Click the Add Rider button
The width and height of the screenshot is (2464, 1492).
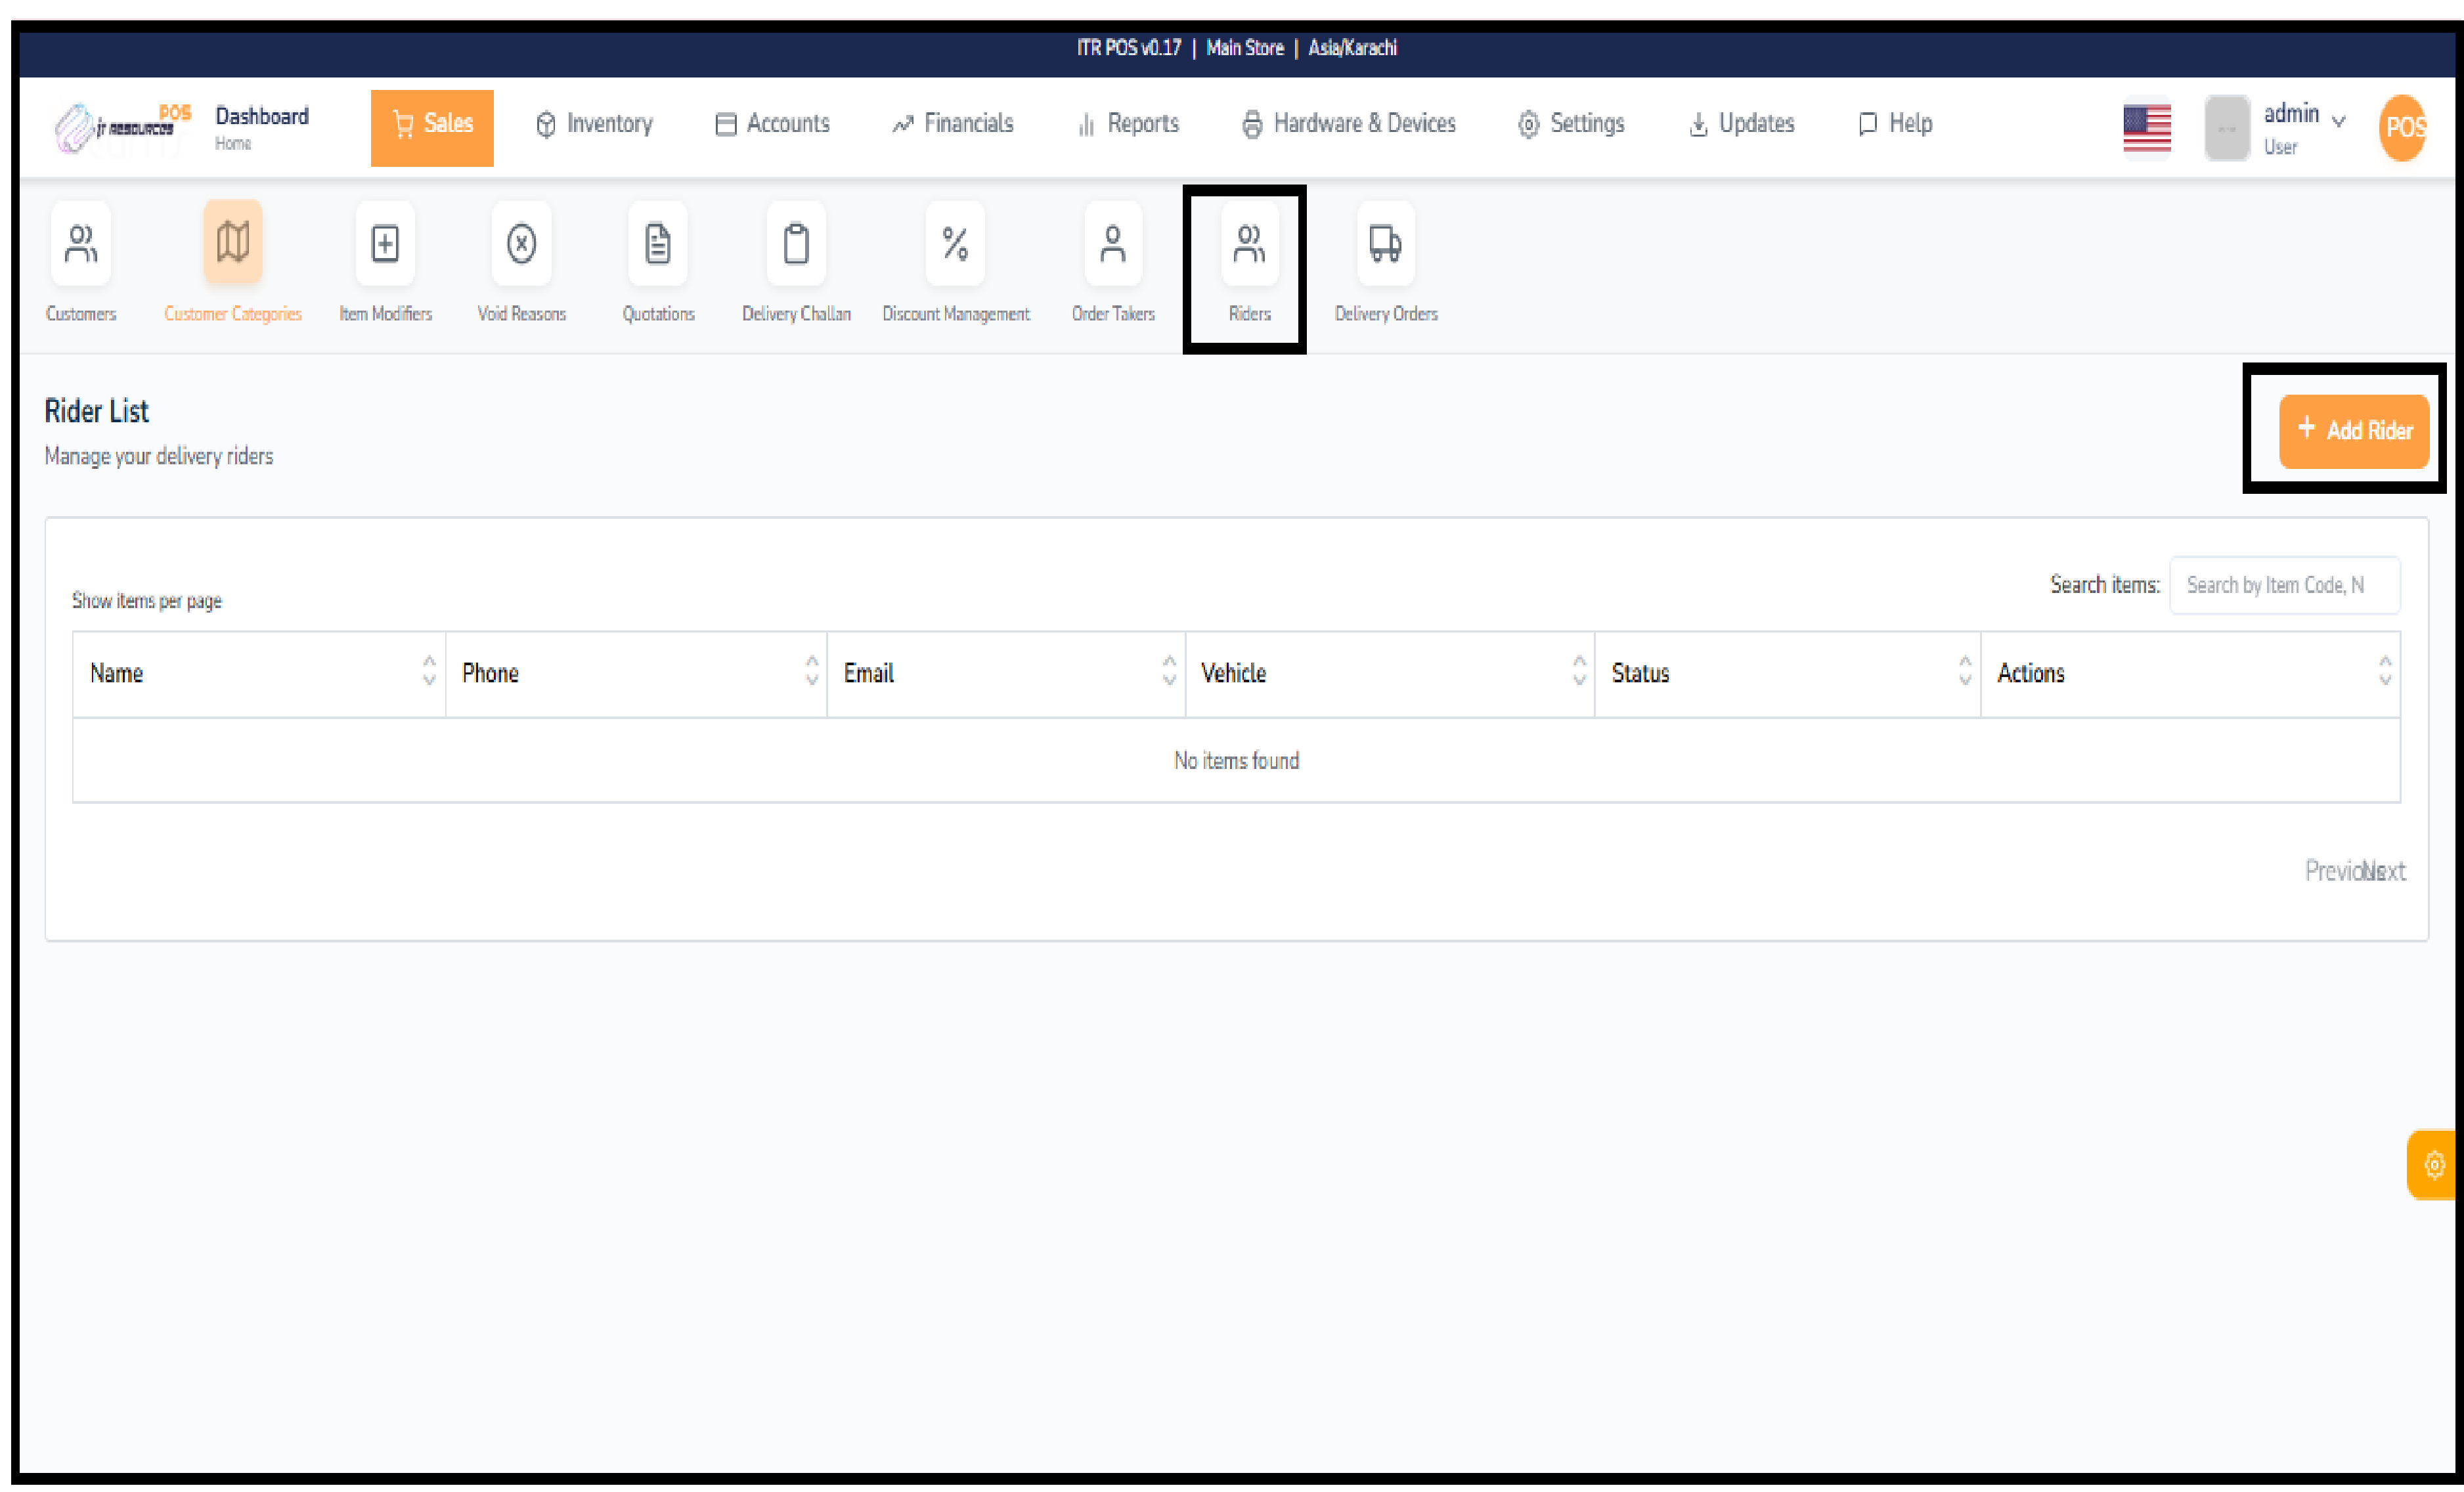(2354, 430)
